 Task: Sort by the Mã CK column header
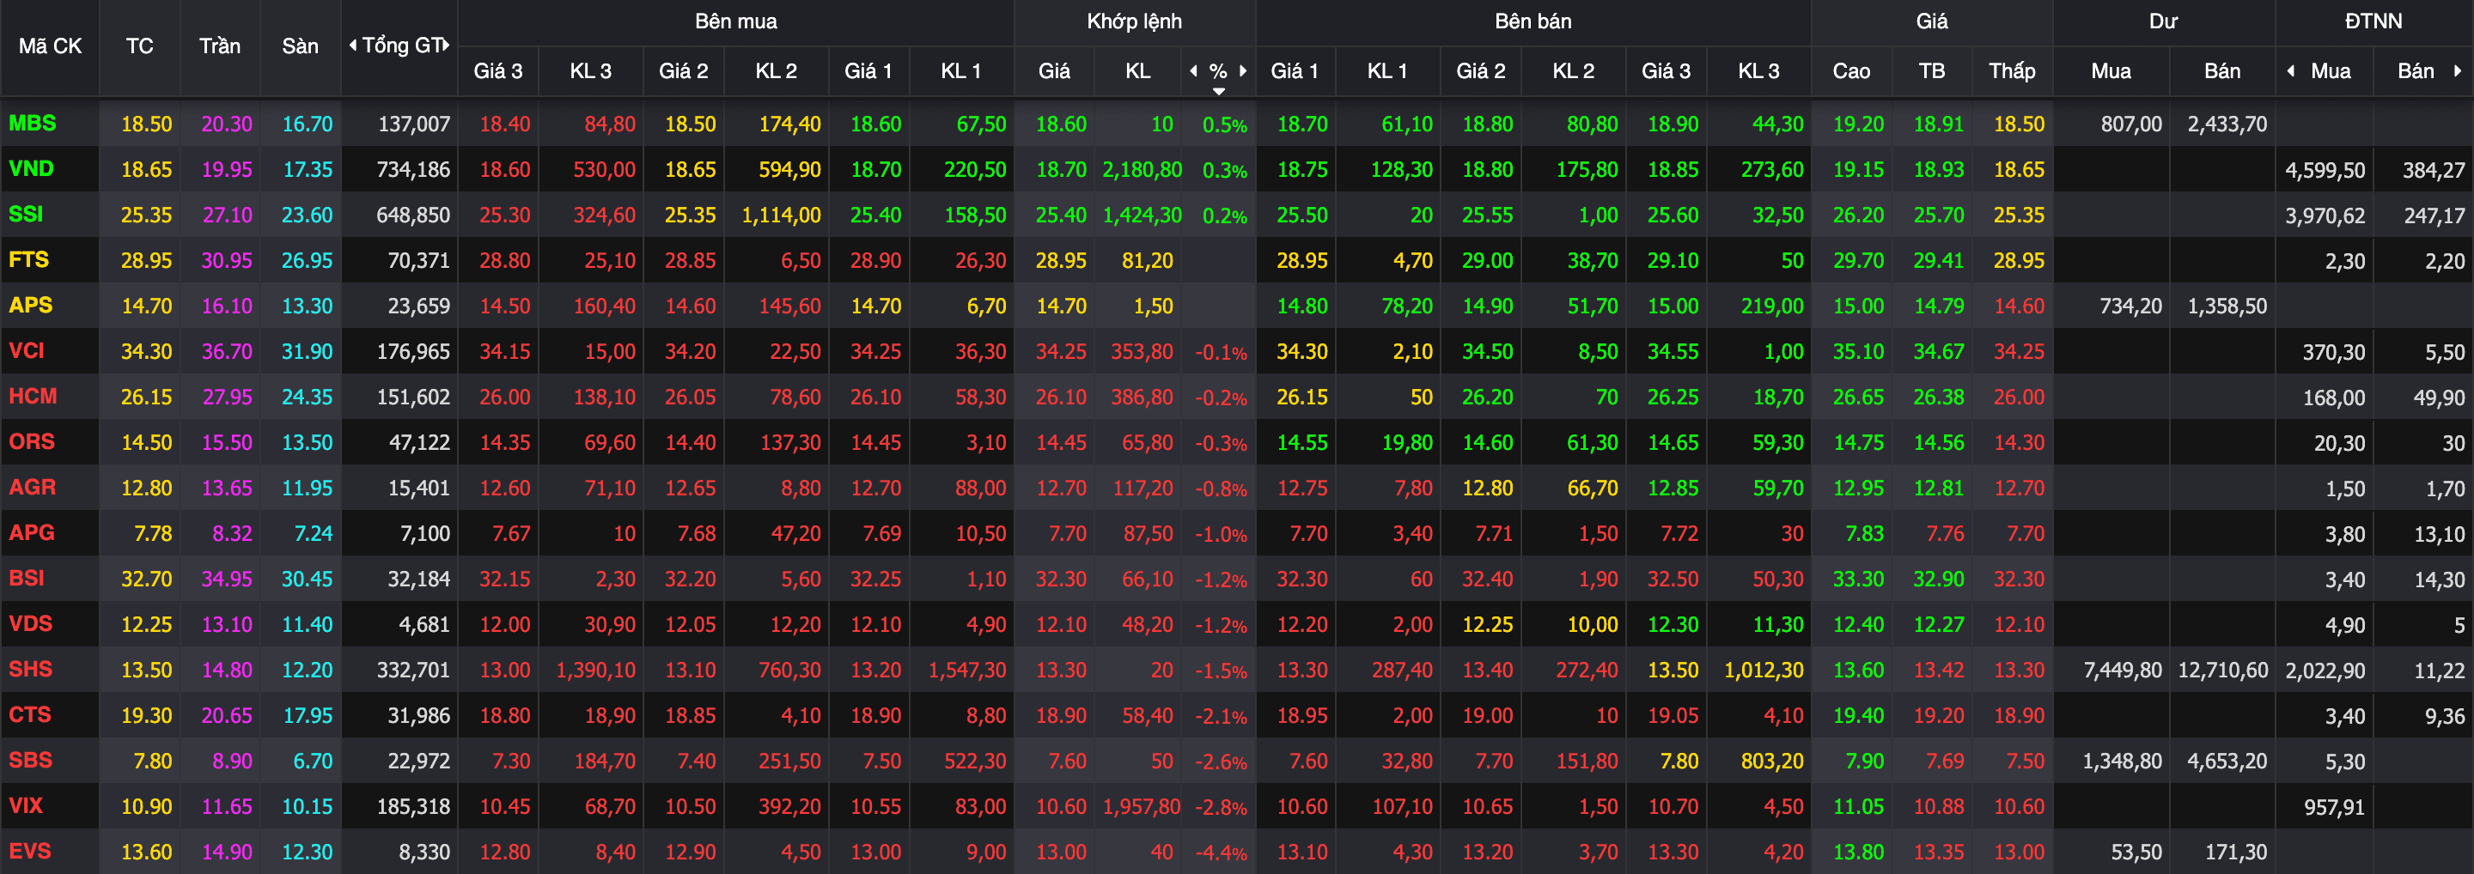click(50, 46)
